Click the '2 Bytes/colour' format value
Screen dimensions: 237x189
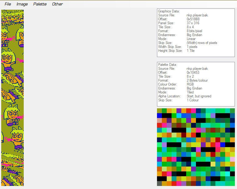pyautogui.click(x=197, y=80)
